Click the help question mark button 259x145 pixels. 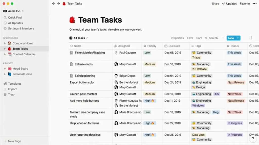tap(253, 139)
